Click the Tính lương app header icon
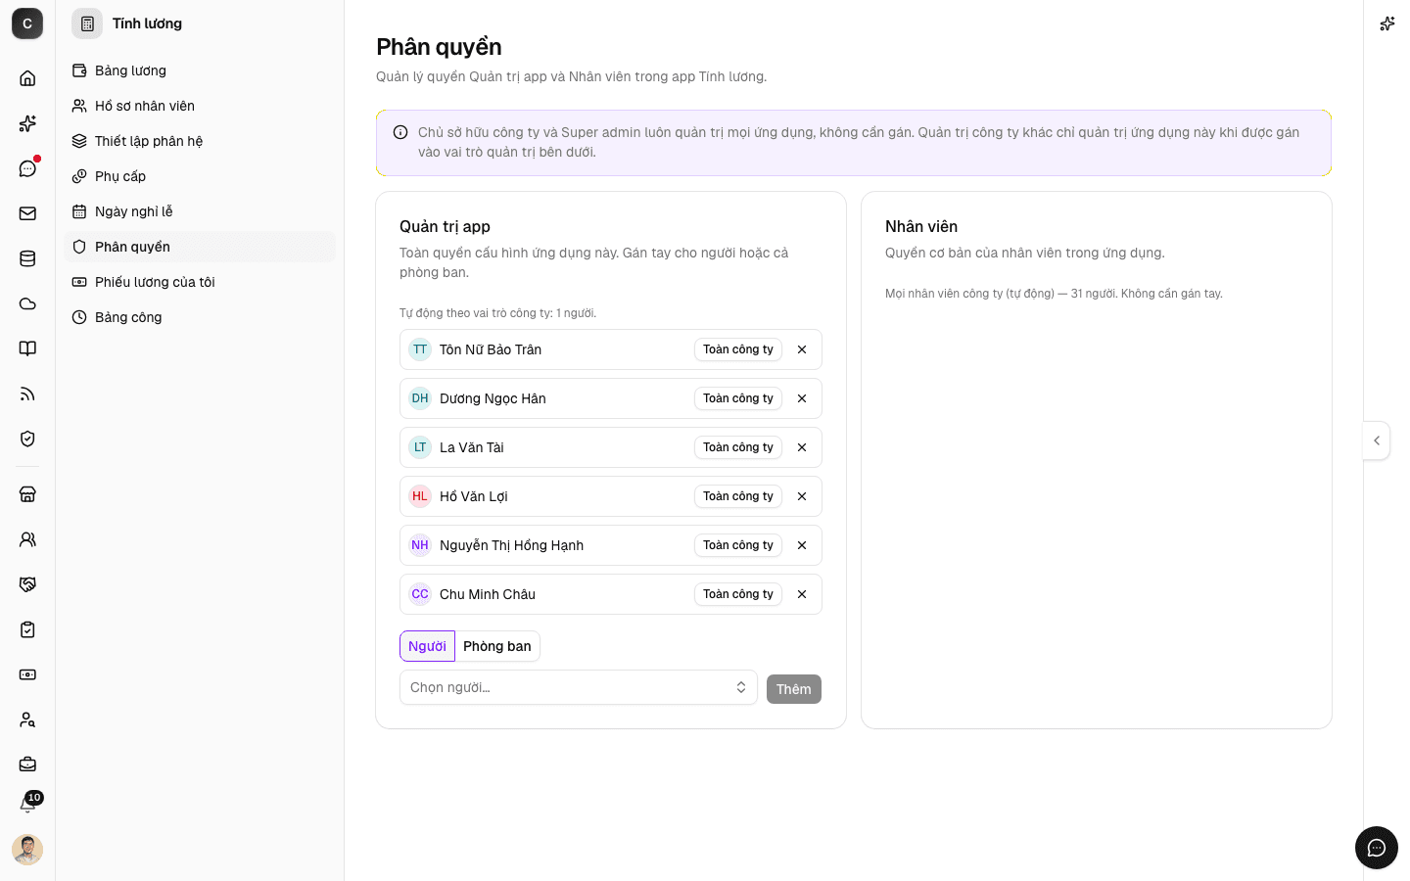 point(87,23)
